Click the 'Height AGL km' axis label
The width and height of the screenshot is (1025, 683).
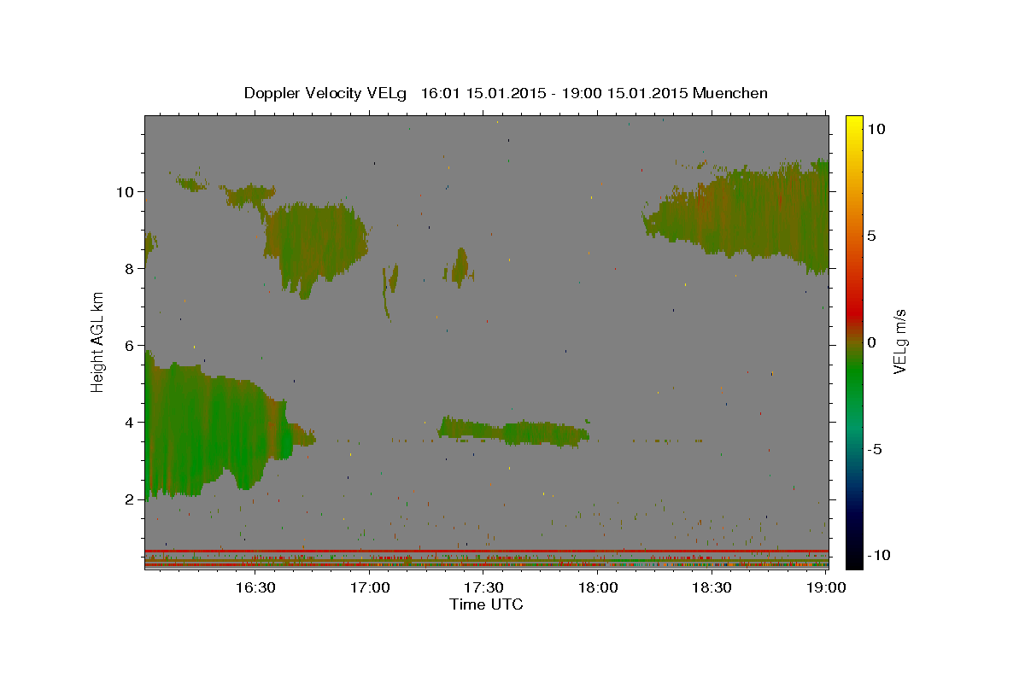tap(97, 342)
